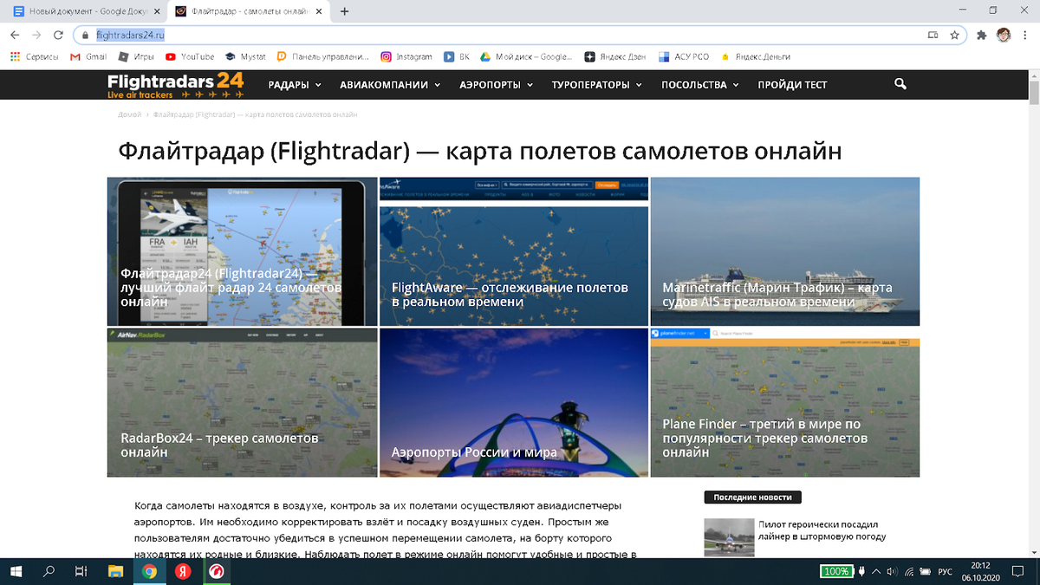Open the site search magnifier icon
1040x585 pixels.
pos(900,84)
